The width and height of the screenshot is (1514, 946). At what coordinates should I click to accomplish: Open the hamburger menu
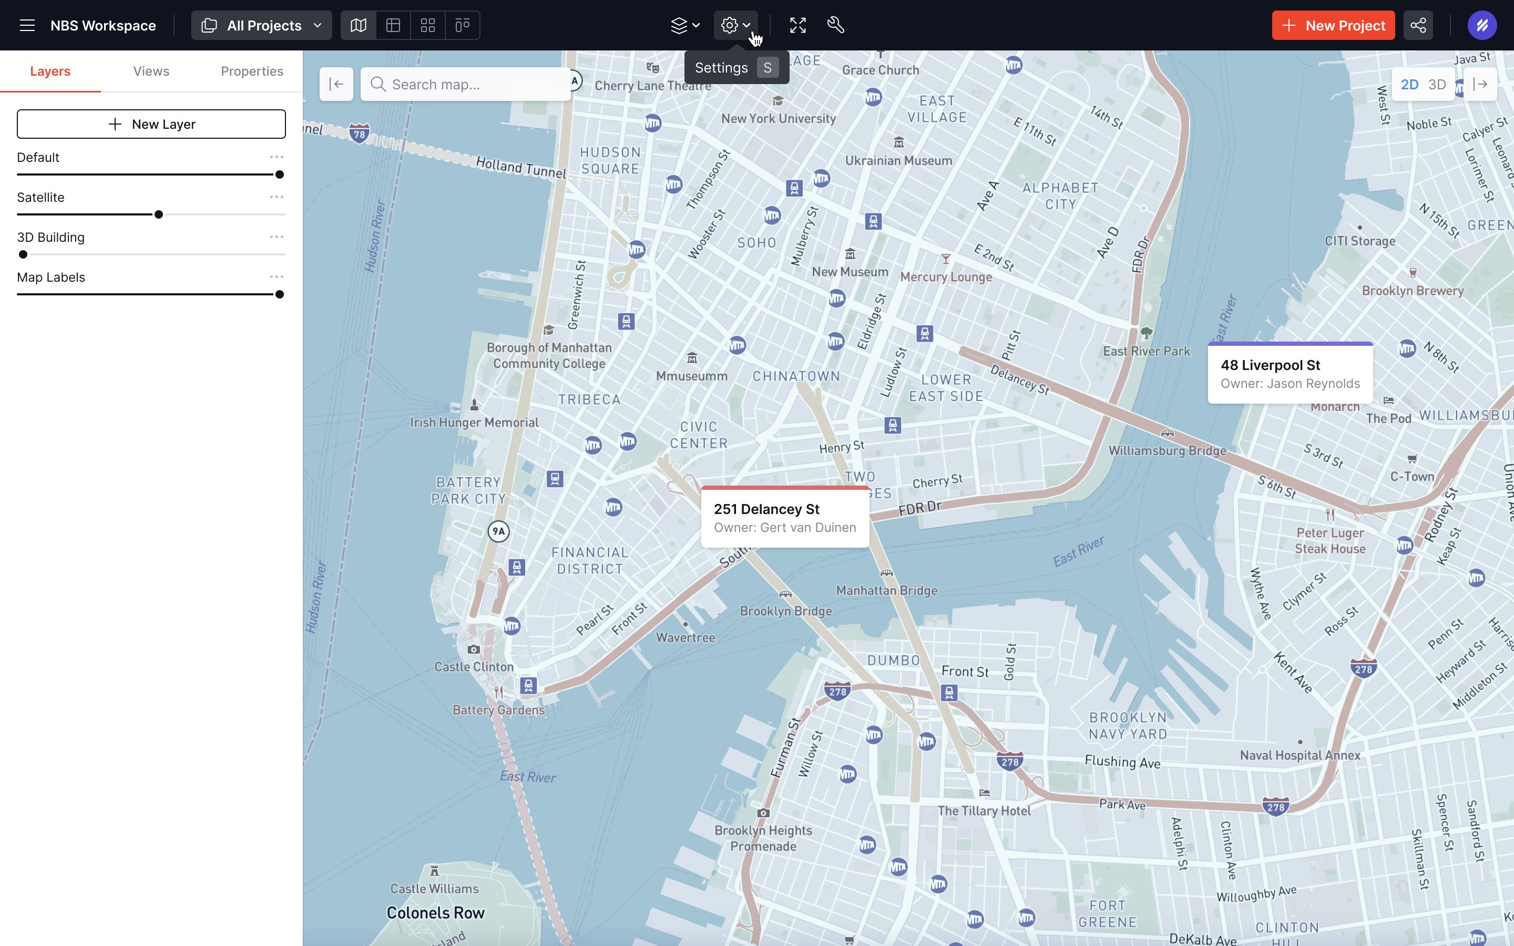point(27,25)
